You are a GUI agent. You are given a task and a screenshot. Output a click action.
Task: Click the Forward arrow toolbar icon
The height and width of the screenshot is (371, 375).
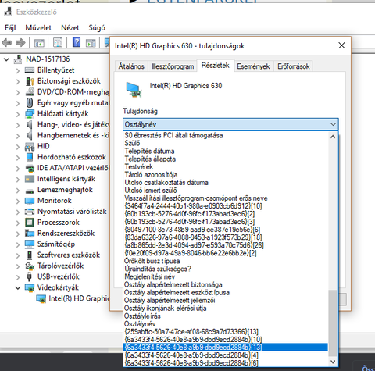pos(20,42)
